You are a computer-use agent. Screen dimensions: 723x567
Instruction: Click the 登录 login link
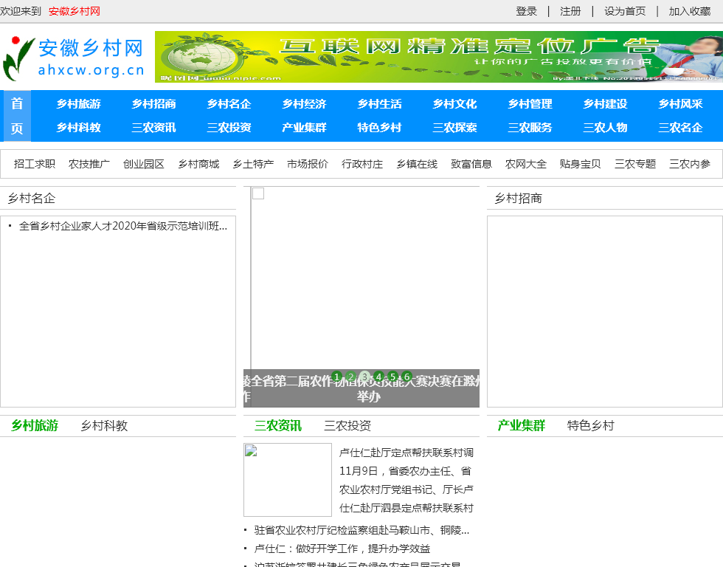[526, 11]
